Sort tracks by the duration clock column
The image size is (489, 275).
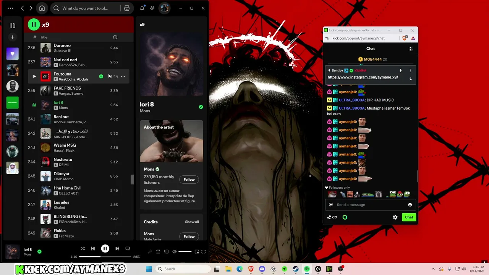click(115, 37)
